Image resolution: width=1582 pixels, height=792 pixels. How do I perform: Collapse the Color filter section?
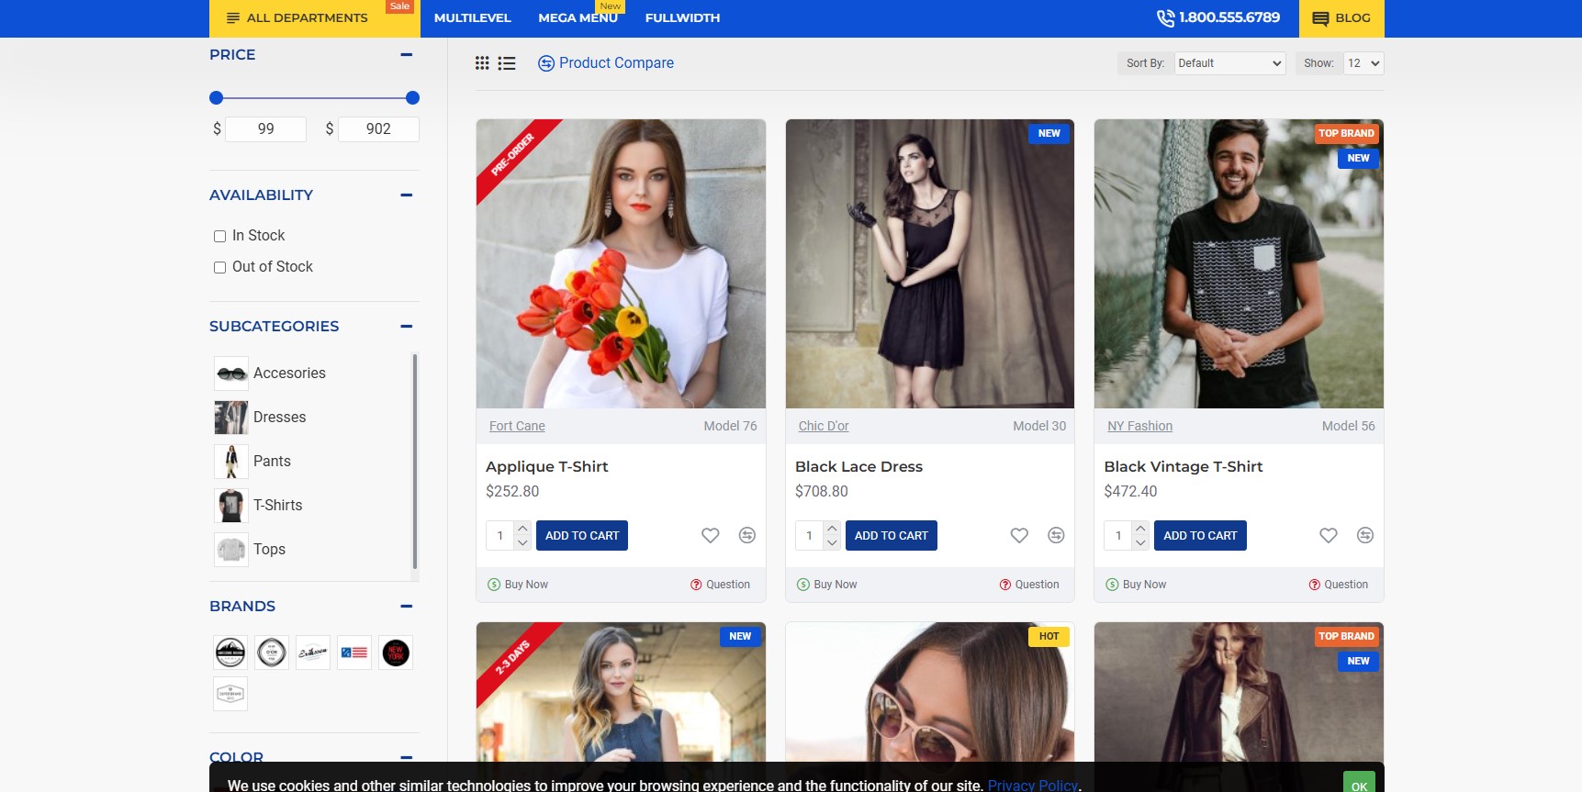click(407, 758)
